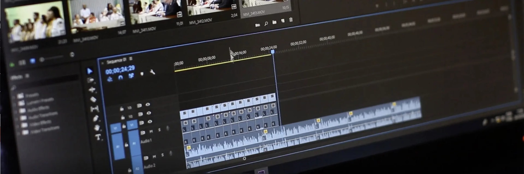The width and height of the screenshot is (524, 174).
Task: Mute the Audio 1 track (M)
Action: (151, 131)
